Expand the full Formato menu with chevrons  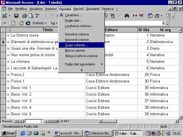click(x=81, y=70)
